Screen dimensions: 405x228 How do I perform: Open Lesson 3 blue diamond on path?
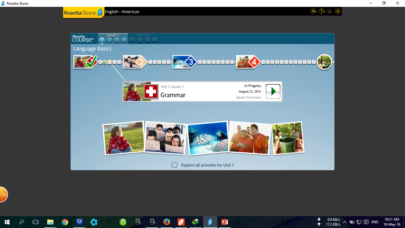pos(185,62)
